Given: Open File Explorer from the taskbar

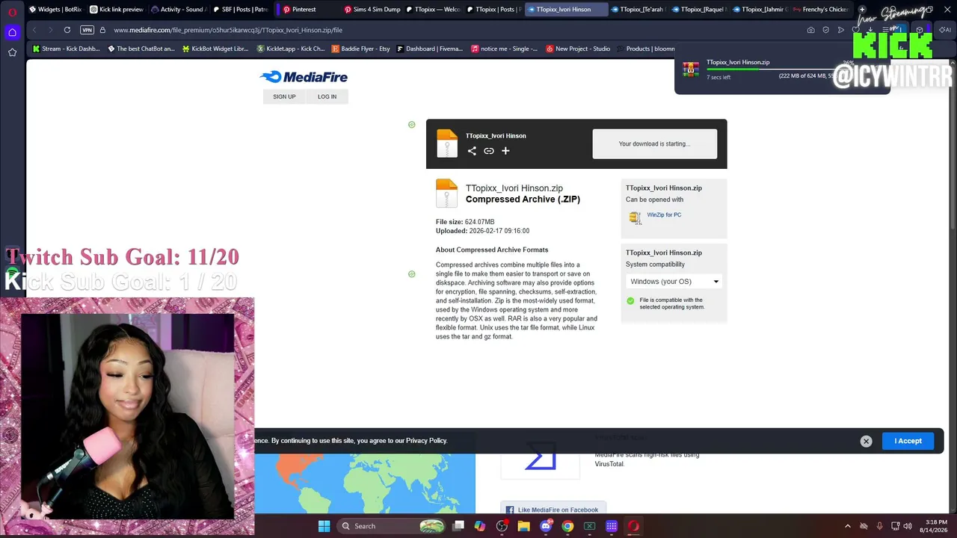Looking at the screenshot, I should [x=523, y=526].
